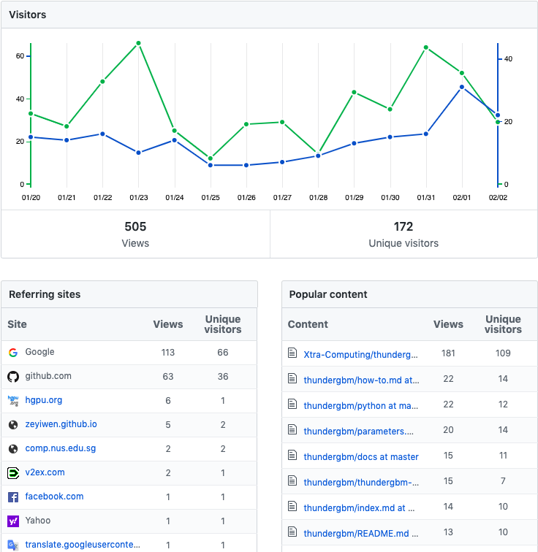Click the 109 unique visitors value
Screen dimensions: 538x552
[x=503, y=353]
